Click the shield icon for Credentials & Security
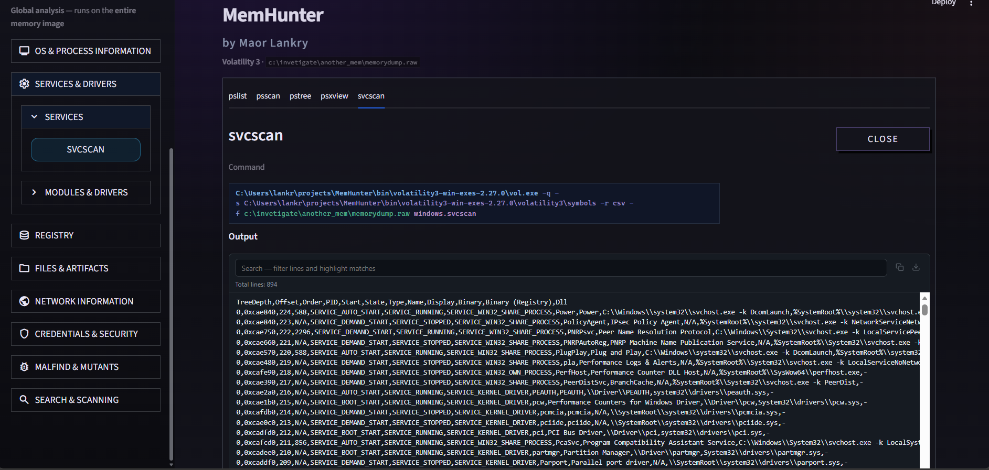 click(24, 334)
